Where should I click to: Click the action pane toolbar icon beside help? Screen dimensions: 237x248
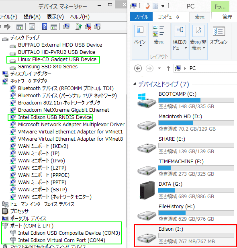coord(54,27)
